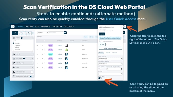The width and height of the screenshot is (173, 97).
Task: Click the search value input field
Action: click(x=56, y=33)
